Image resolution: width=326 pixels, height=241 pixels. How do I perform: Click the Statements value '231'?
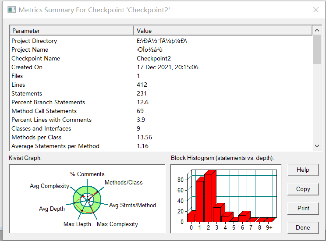[142, 94]
